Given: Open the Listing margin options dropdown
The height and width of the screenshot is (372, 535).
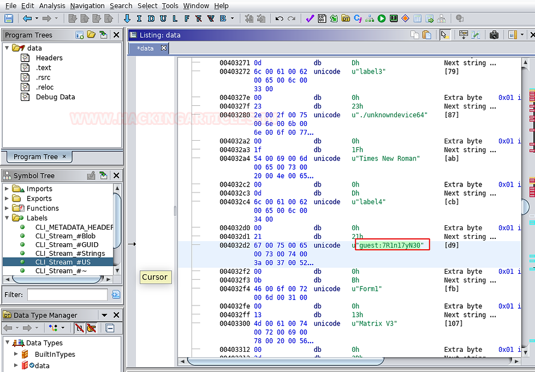Looking at the screenshot, I should point(522,35).
